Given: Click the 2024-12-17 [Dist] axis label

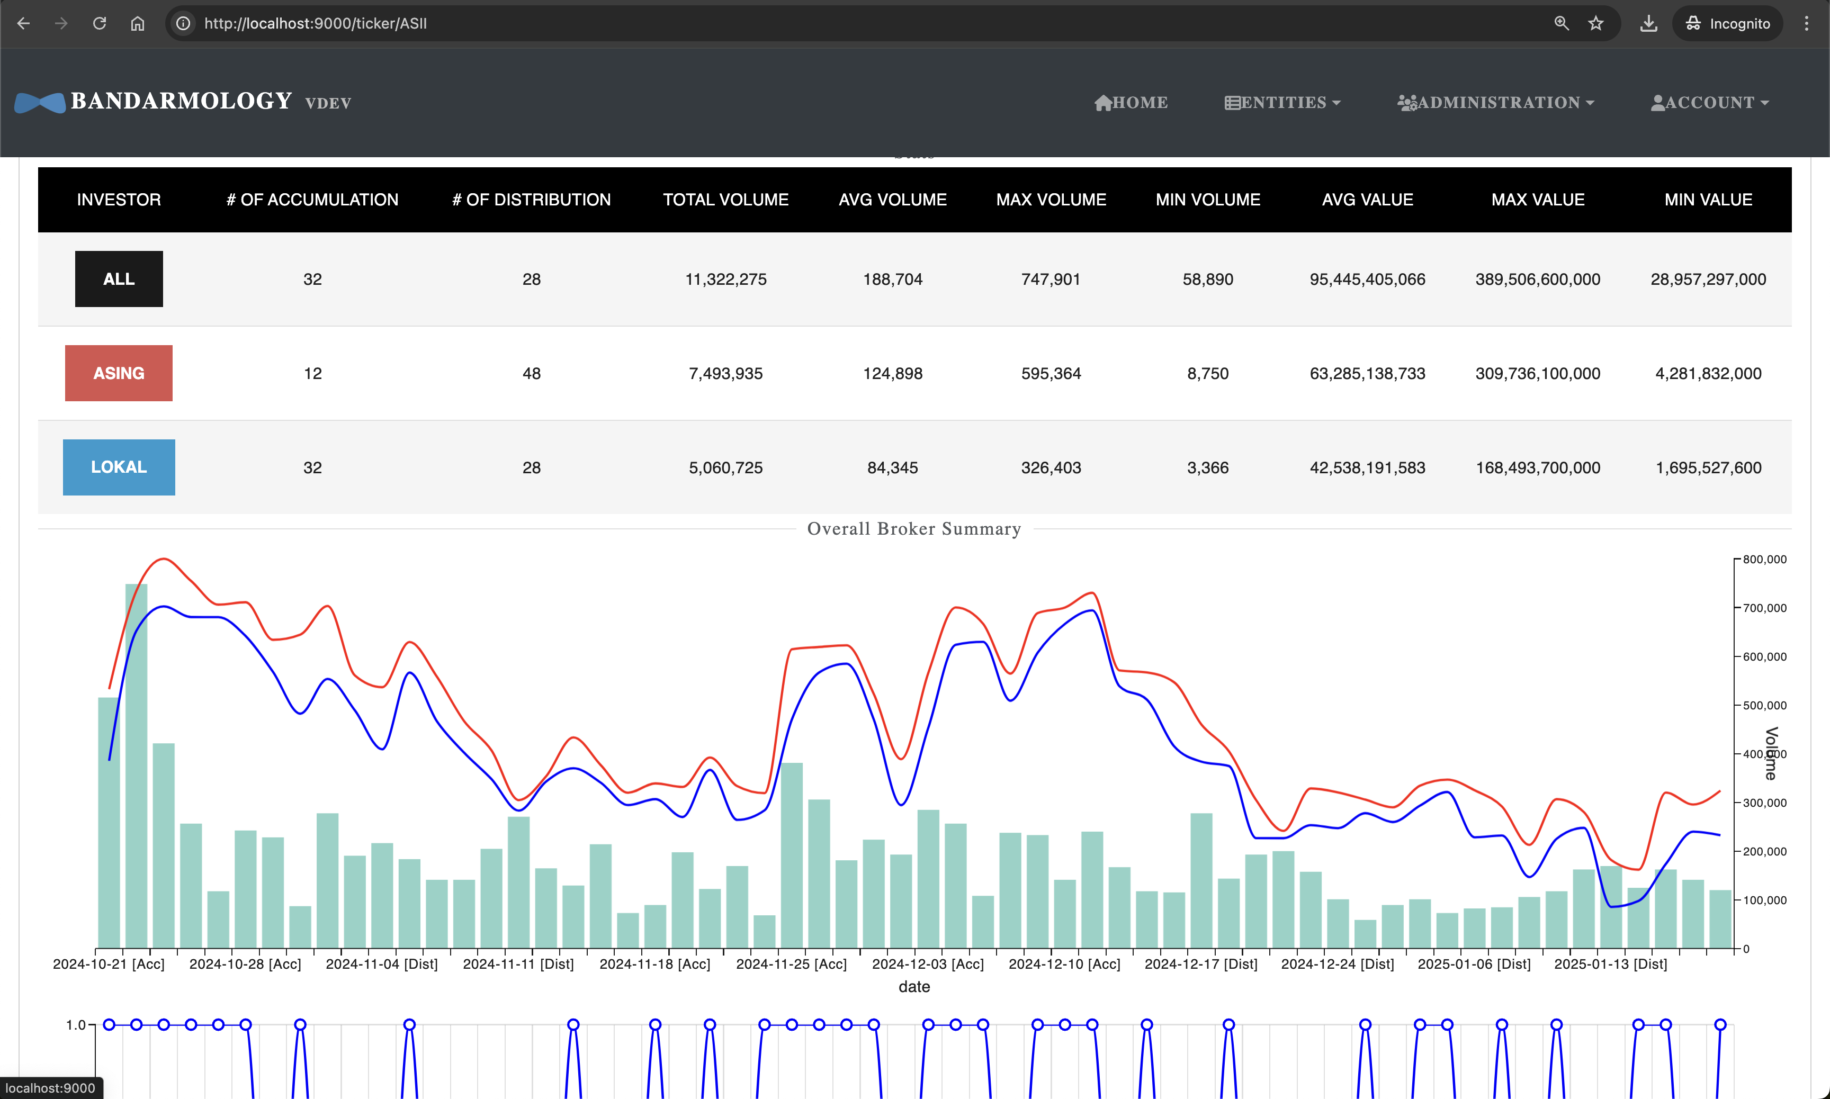Looking at the screenshot, I should click(1200, 963).
